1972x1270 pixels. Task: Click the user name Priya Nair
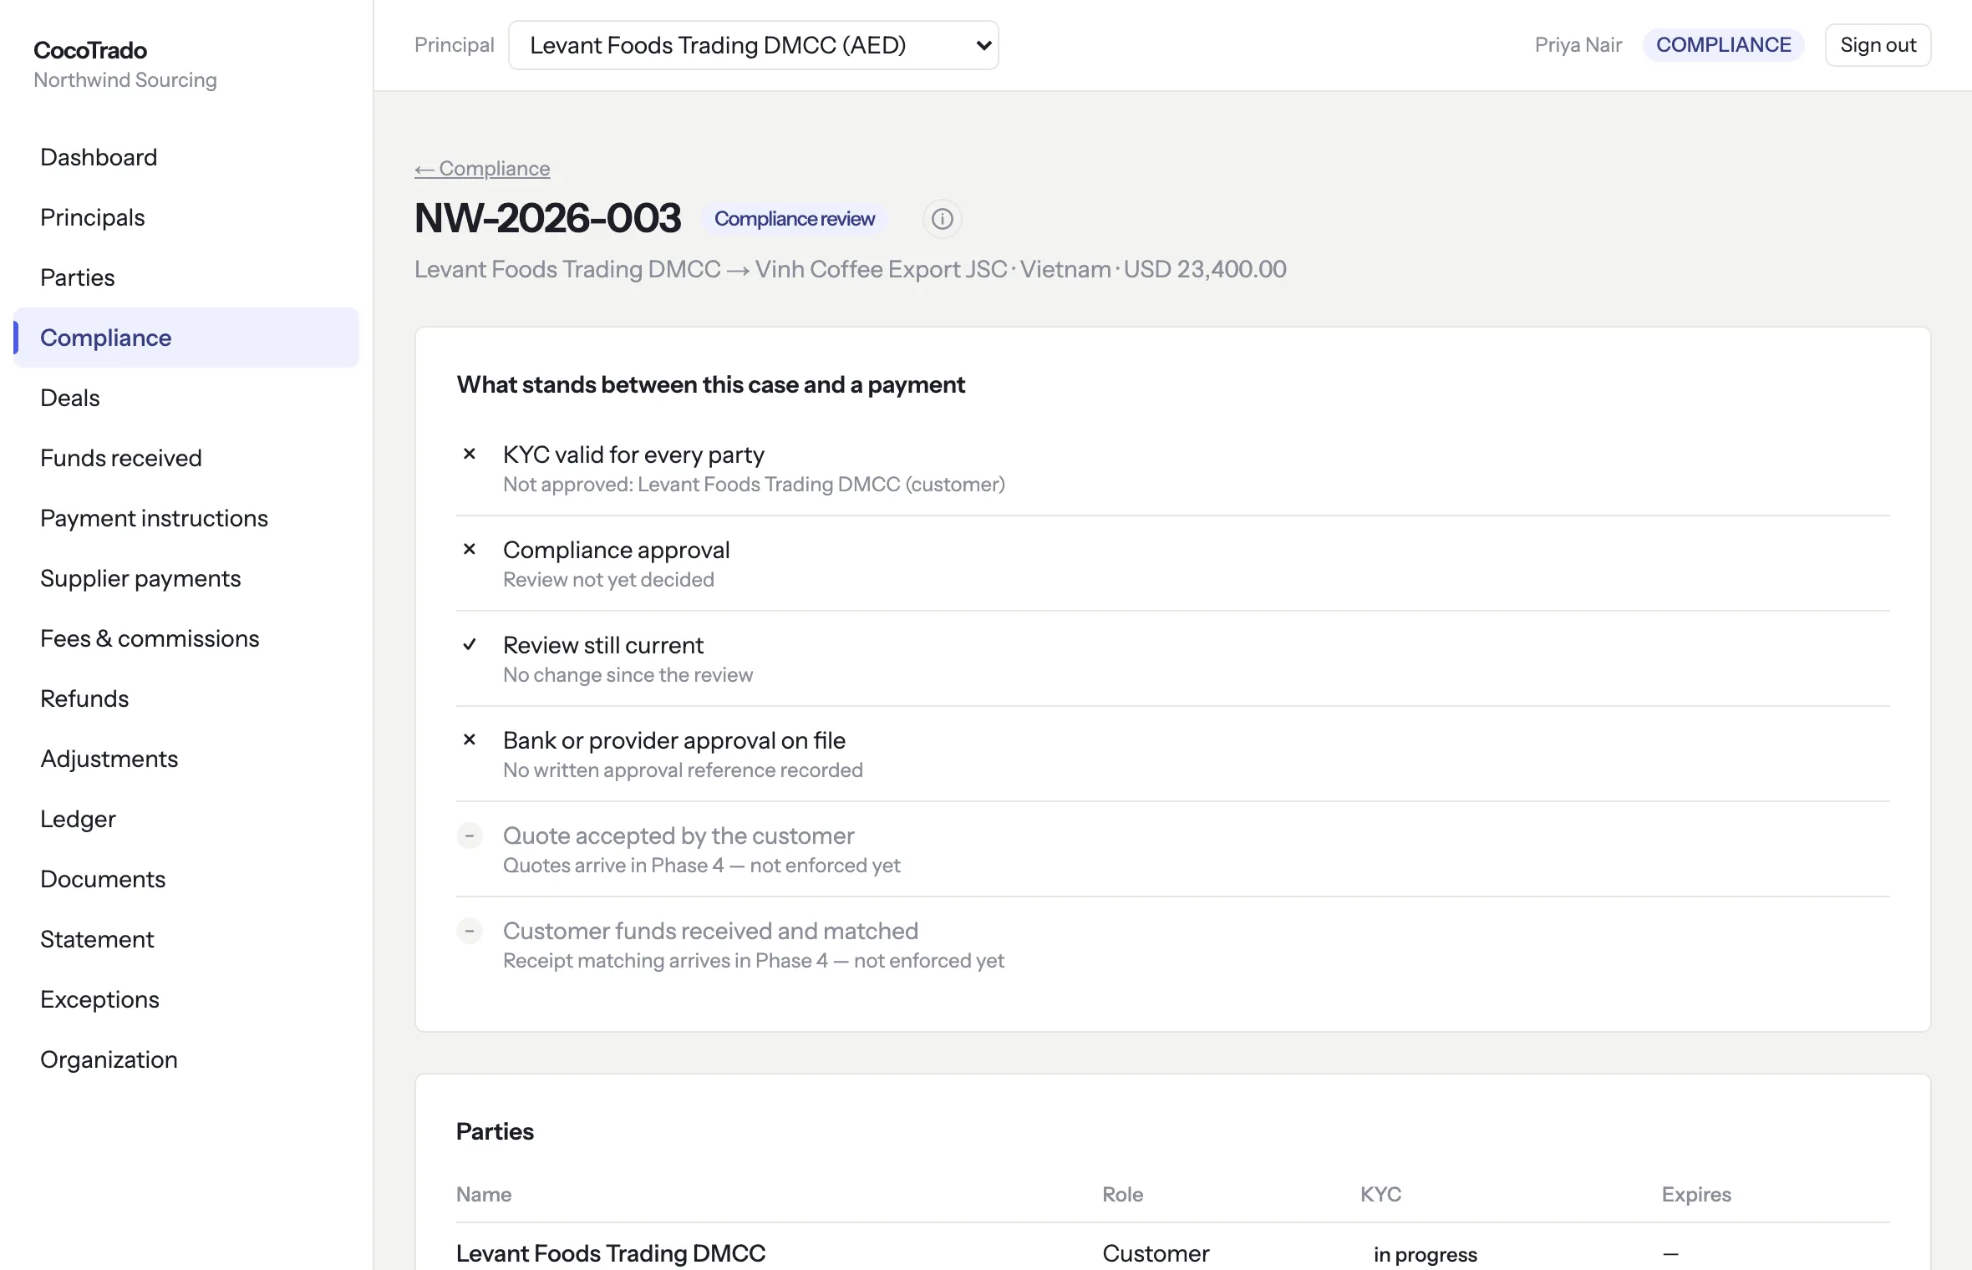pyautogui.click(x=1578, y=45)
